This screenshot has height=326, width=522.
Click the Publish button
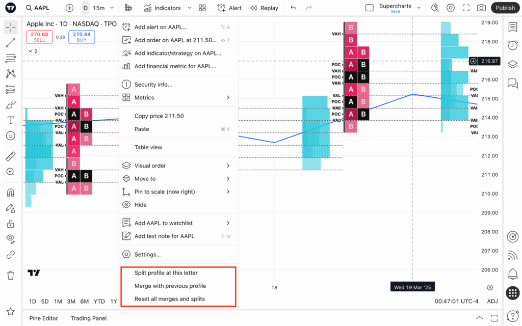tap(505, 8)
